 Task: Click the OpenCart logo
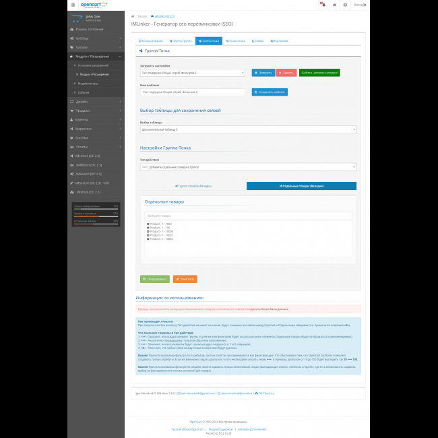[x=91, y=5]
